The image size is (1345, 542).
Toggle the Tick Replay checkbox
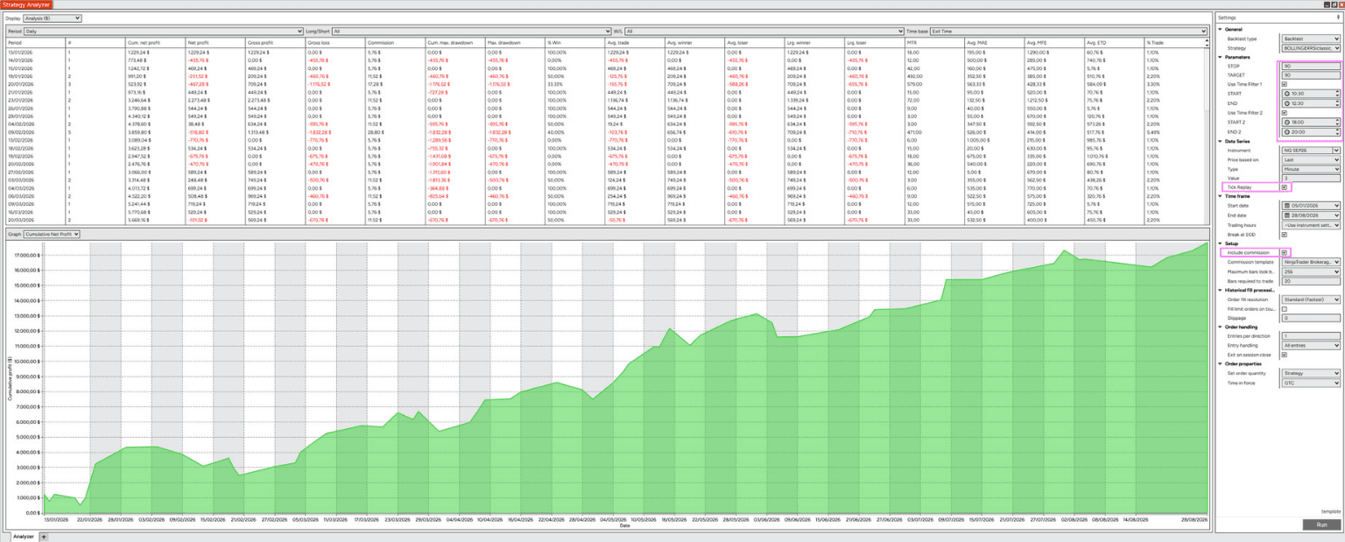(x=1285, y=187)
